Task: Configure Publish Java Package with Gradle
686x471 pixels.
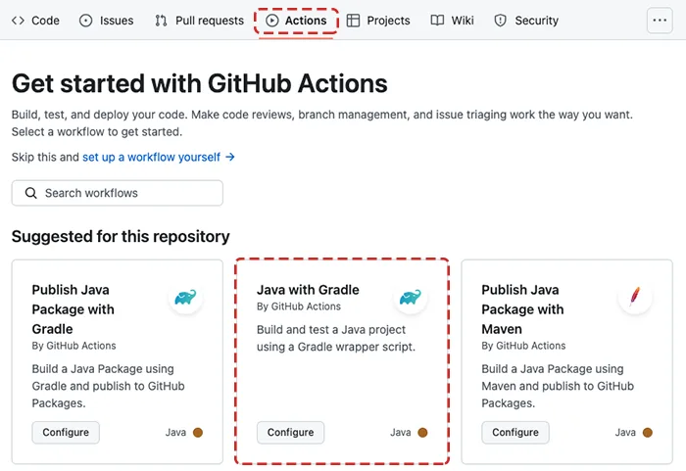Action: coord(66,433)
